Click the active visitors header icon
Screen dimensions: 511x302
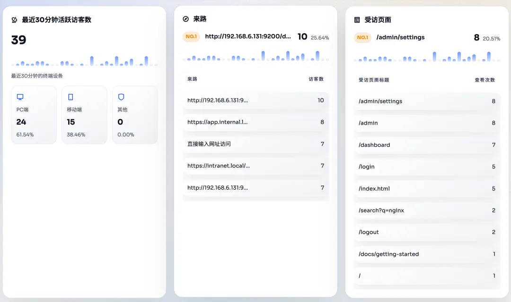[14, 20]
